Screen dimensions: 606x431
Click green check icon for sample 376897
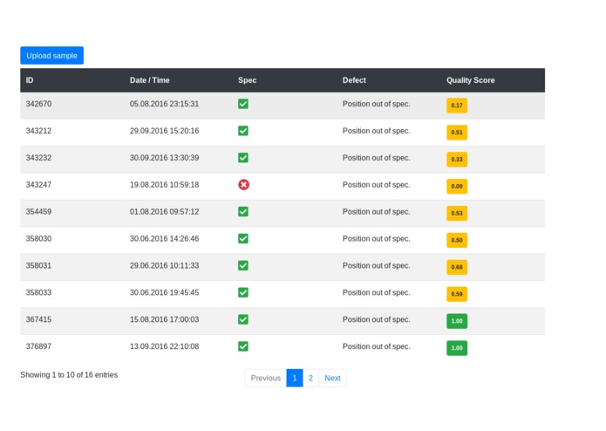(243, 346)
